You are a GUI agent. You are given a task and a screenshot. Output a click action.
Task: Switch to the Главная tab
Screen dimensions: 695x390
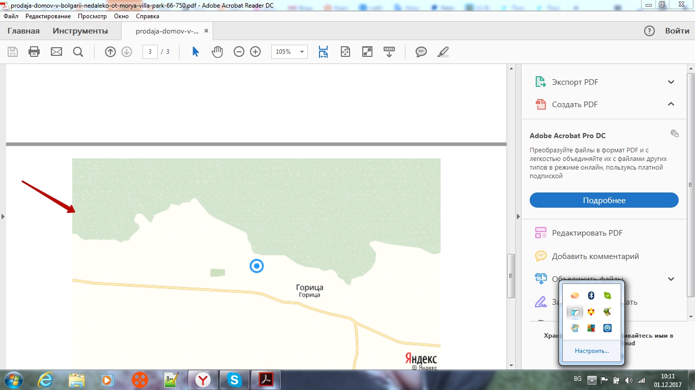(x=23, y=31)
